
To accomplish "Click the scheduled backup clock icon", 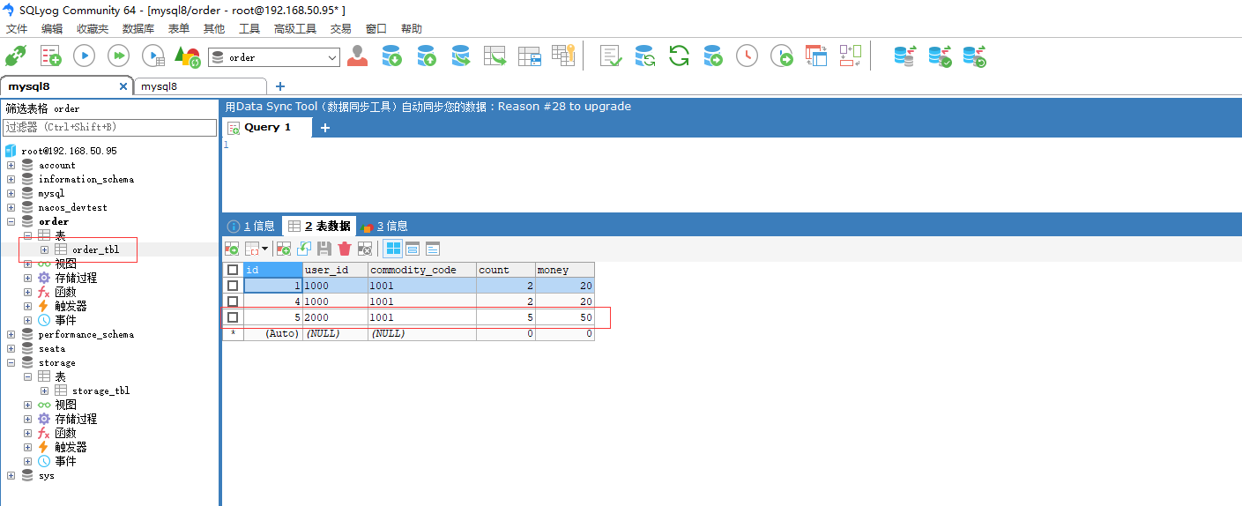I will [747, 56].
